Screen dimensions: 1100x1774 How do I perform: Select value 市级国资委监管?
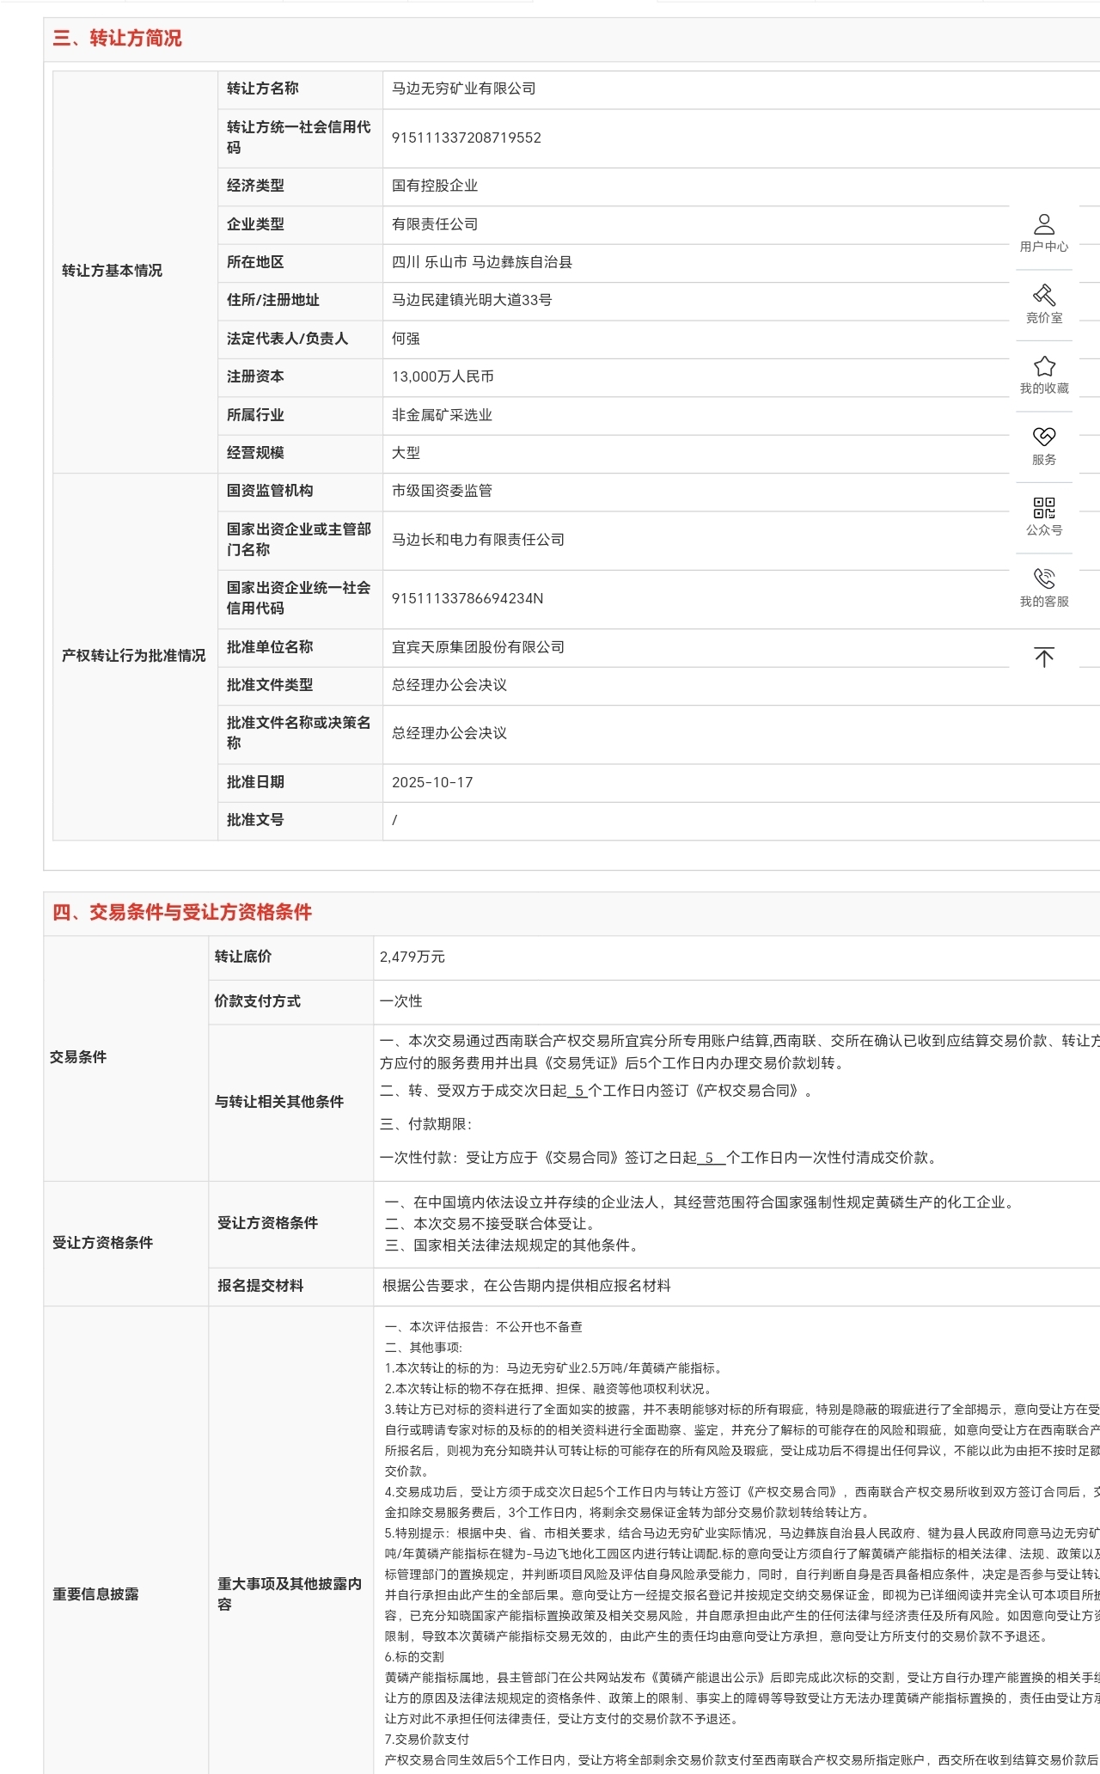pyautogui.click(x=442, y=491)
